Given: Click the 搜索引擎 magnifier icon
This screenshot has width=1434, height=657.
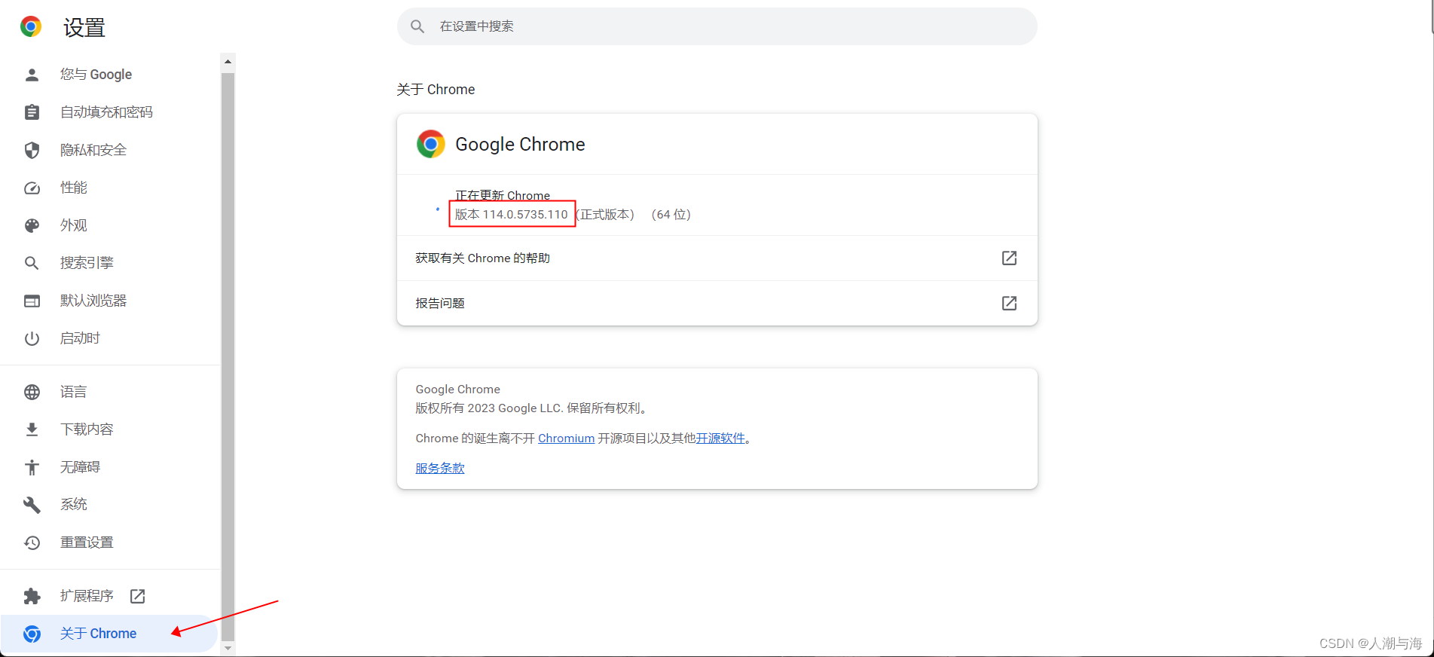Looking at the screenshot, I should (x=32, y=262).
